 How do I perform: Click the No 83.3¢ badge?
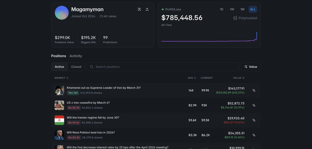coord(74,138)
